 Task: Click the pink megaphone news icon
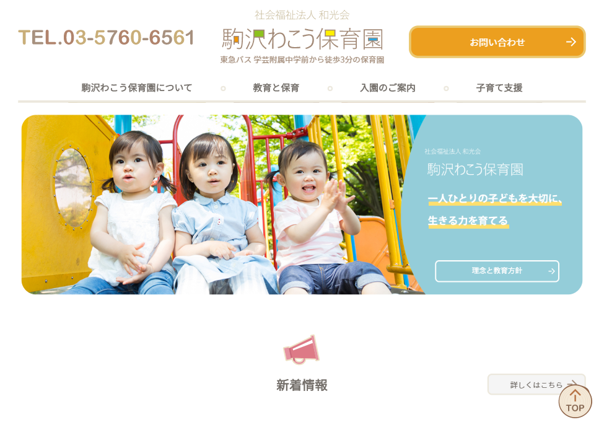[x=301, y=350]
